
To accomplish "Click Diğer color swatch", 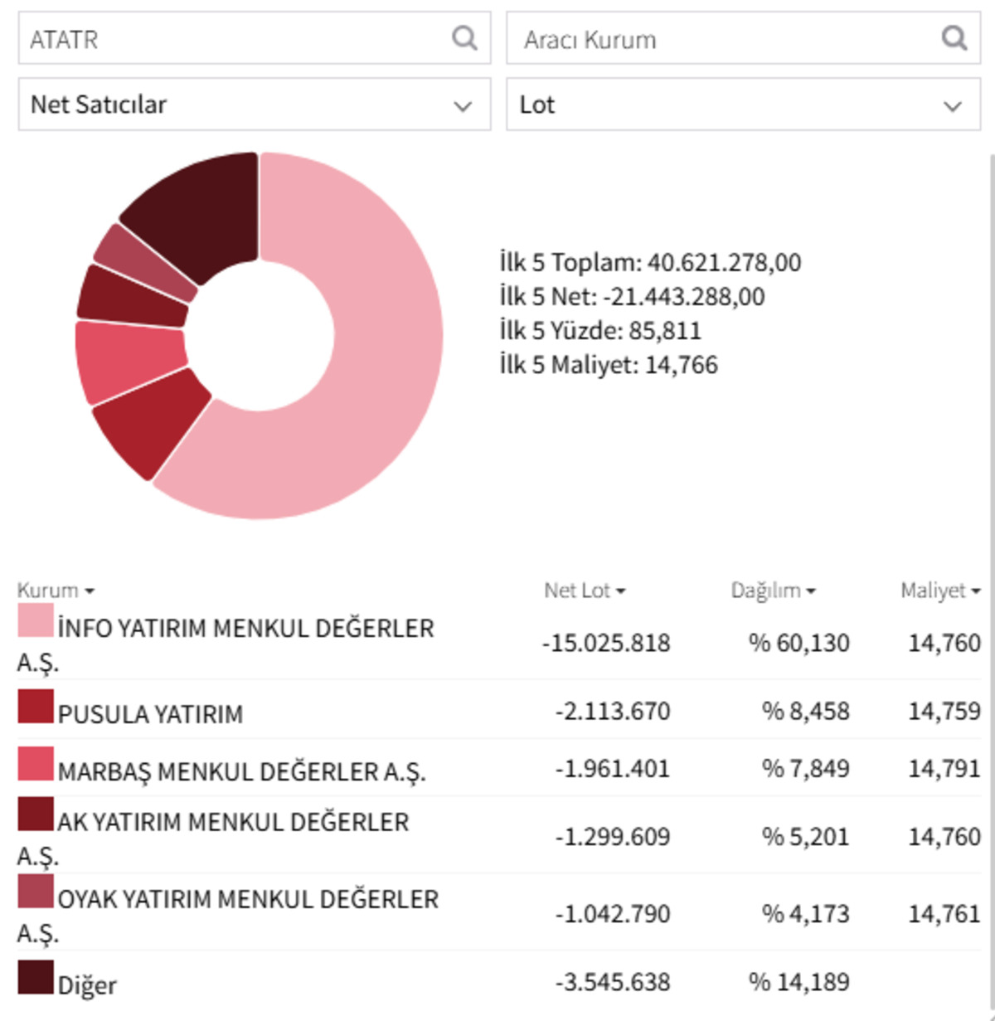I will tap(36, 978).
